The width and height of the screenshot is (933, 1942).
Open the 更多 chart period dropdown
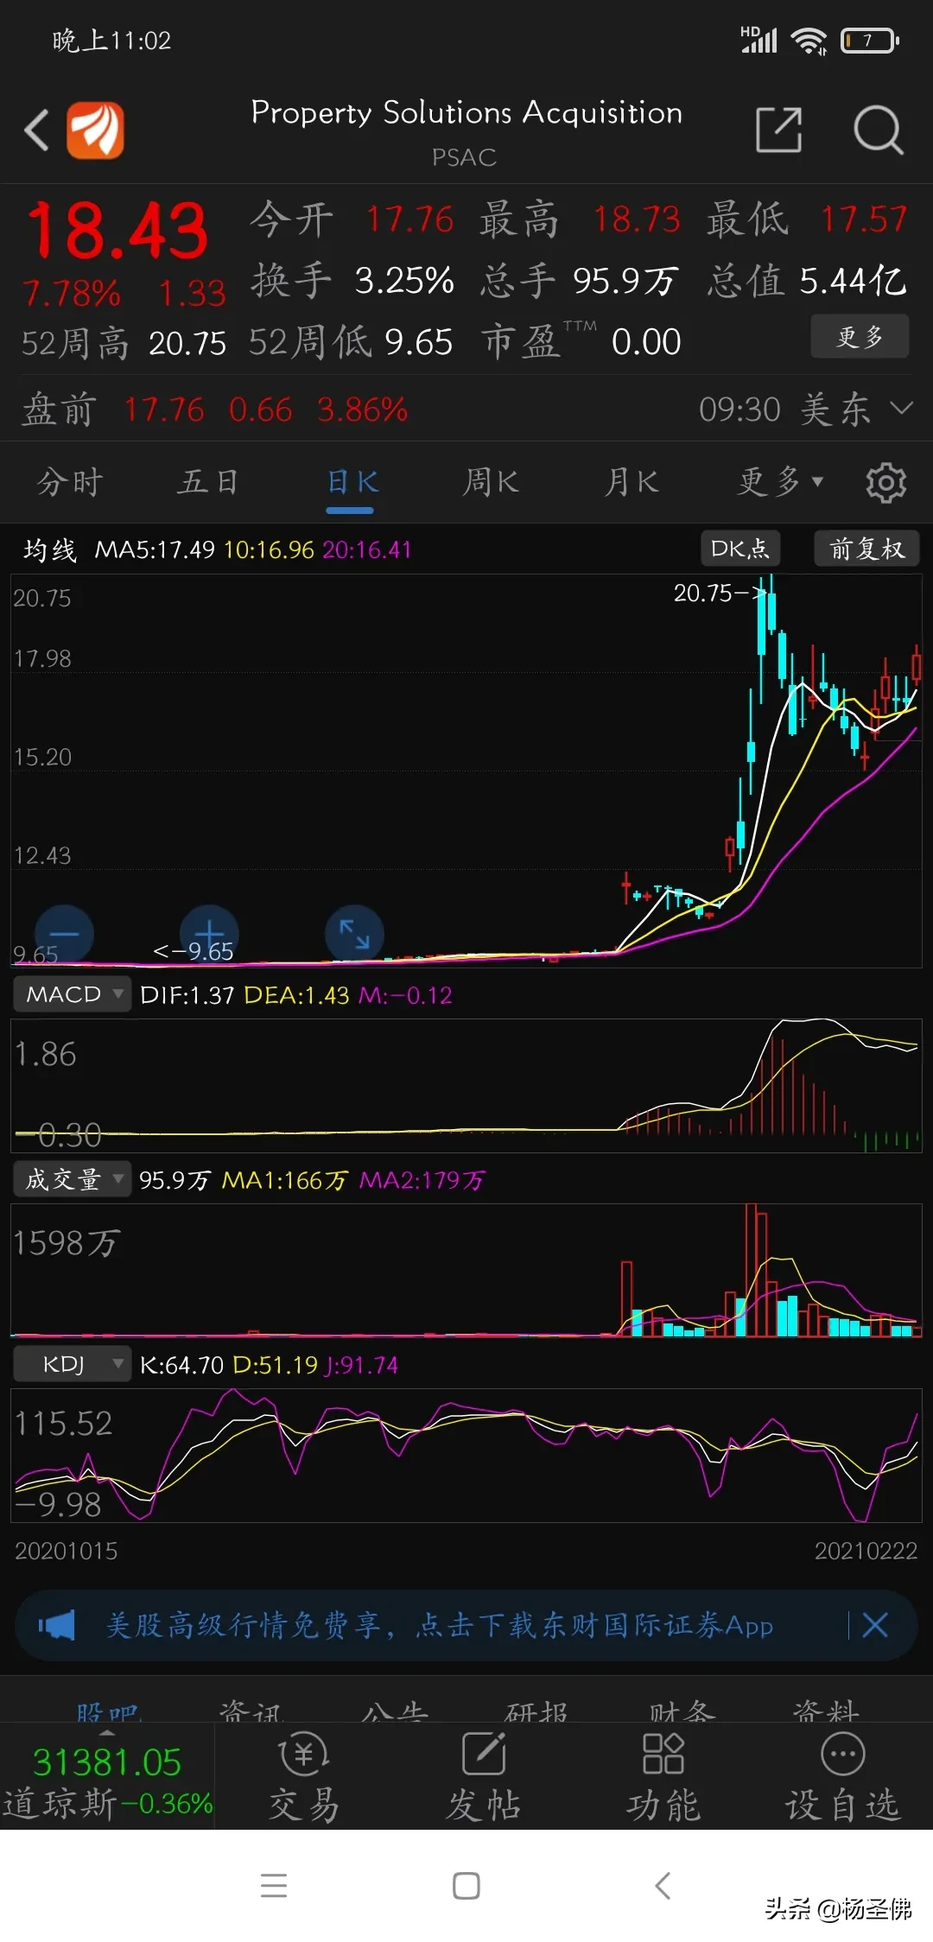[x=780, y=481]
